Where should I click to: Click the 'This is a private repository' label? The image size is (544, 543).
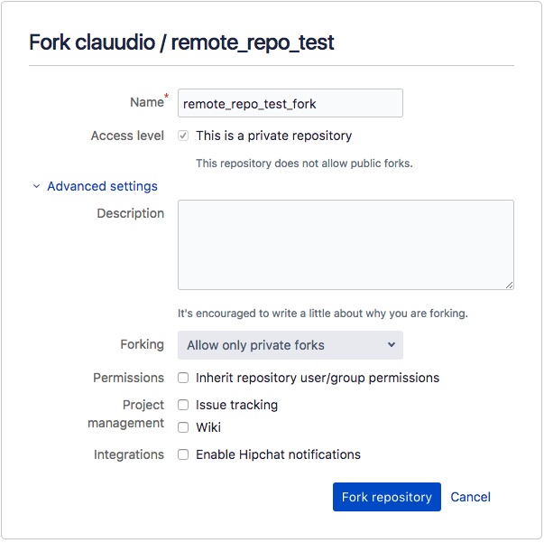click(273, 136)
